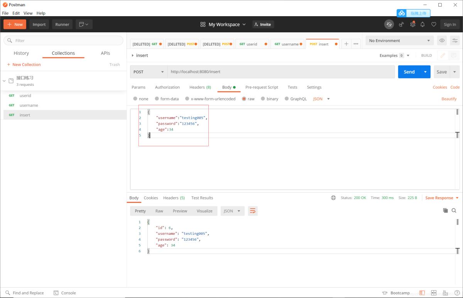
Task: Click the help question mark icon
Action: tap(457, 293)
